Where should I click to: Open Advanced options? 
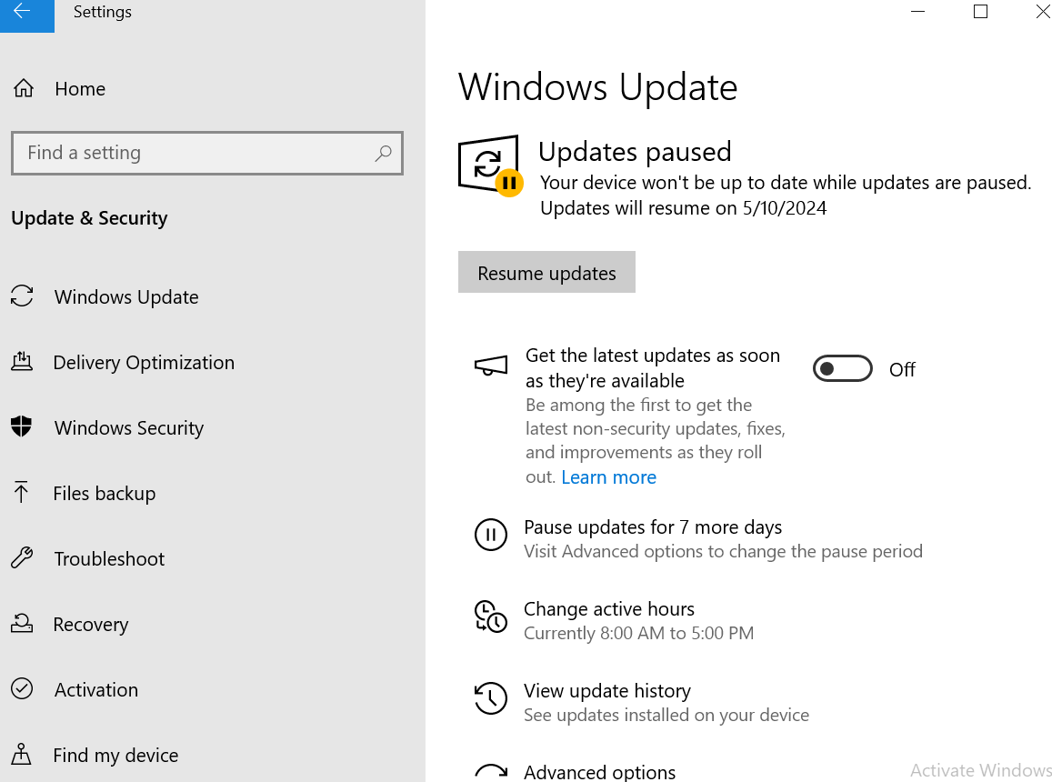tap(600, 772)
